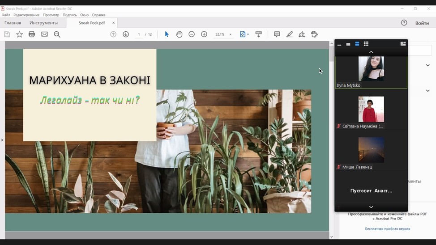Switch Zoom panel to vertical strip view
This screenshot has height=245, width=436.
(357, 44)
